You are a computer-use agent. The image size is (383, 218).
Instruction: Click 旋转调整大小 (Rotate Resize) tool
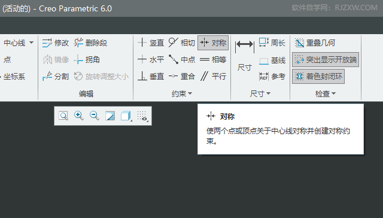[101, 77]
